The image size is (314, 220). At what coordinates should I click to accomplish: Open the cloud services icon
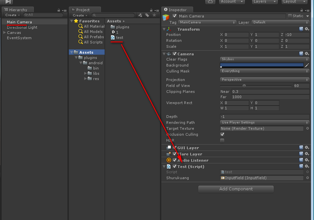tap(210, 2)
